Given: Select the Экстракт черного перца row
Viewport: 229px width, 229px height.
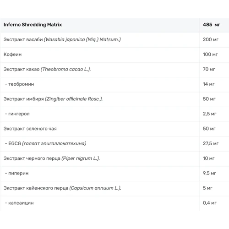Looking at the screenshot, I should (114, 158).
